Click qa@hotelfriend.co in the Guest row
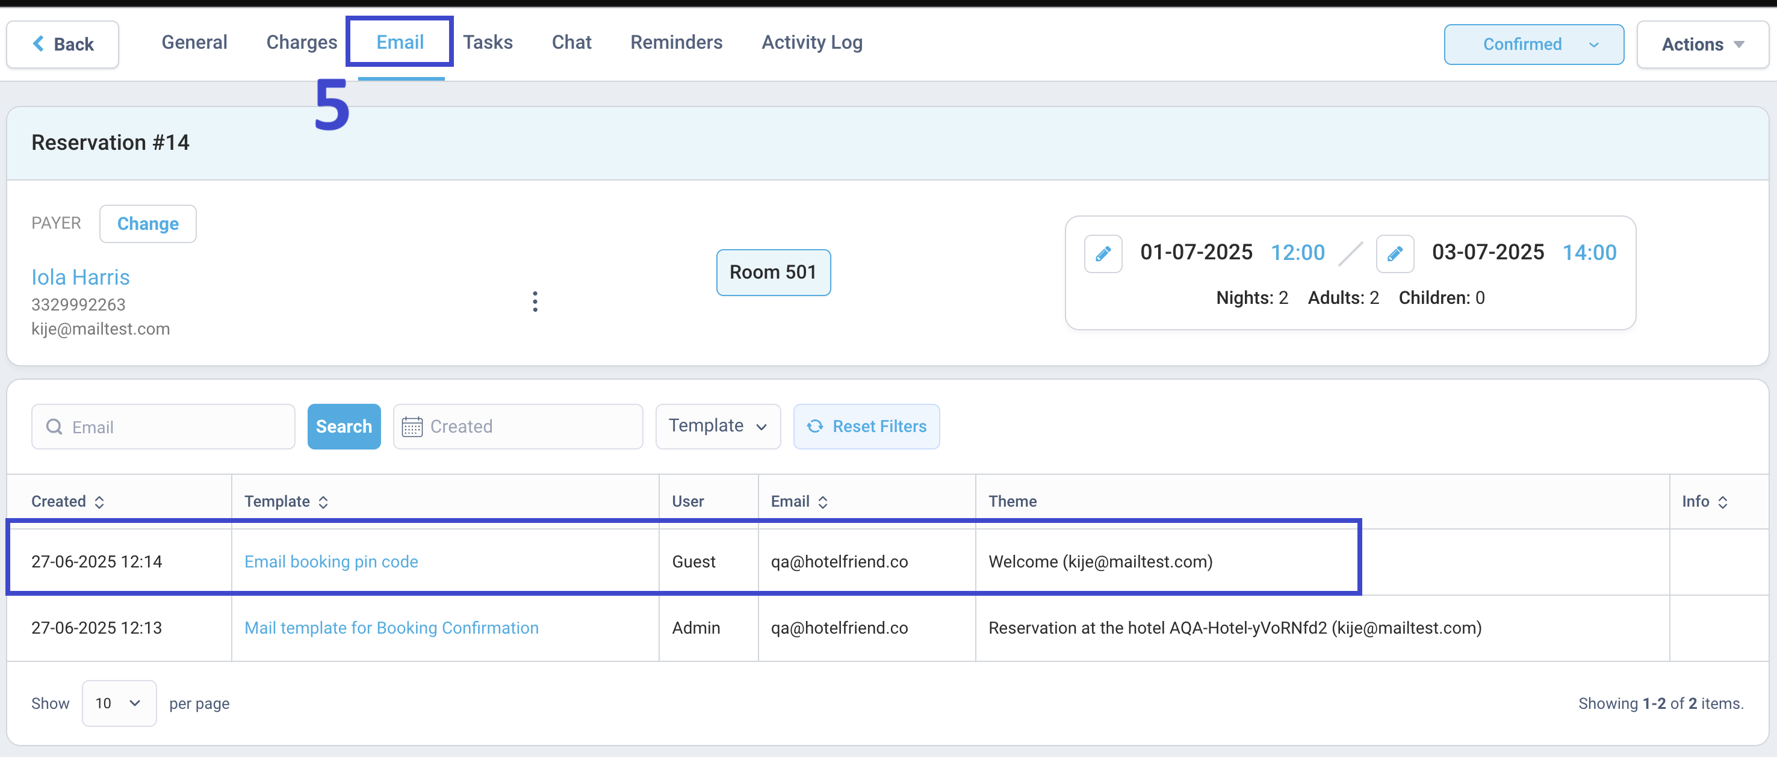The height and width of the screenshot is (757, 1777). tap(839, 561)
